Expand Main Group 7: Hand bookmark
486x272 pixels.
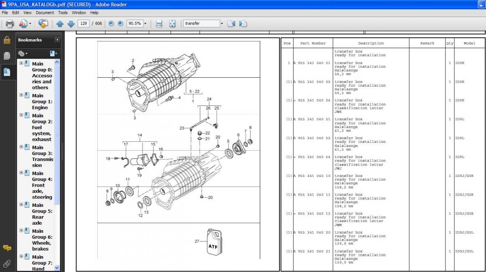point(21,257)
